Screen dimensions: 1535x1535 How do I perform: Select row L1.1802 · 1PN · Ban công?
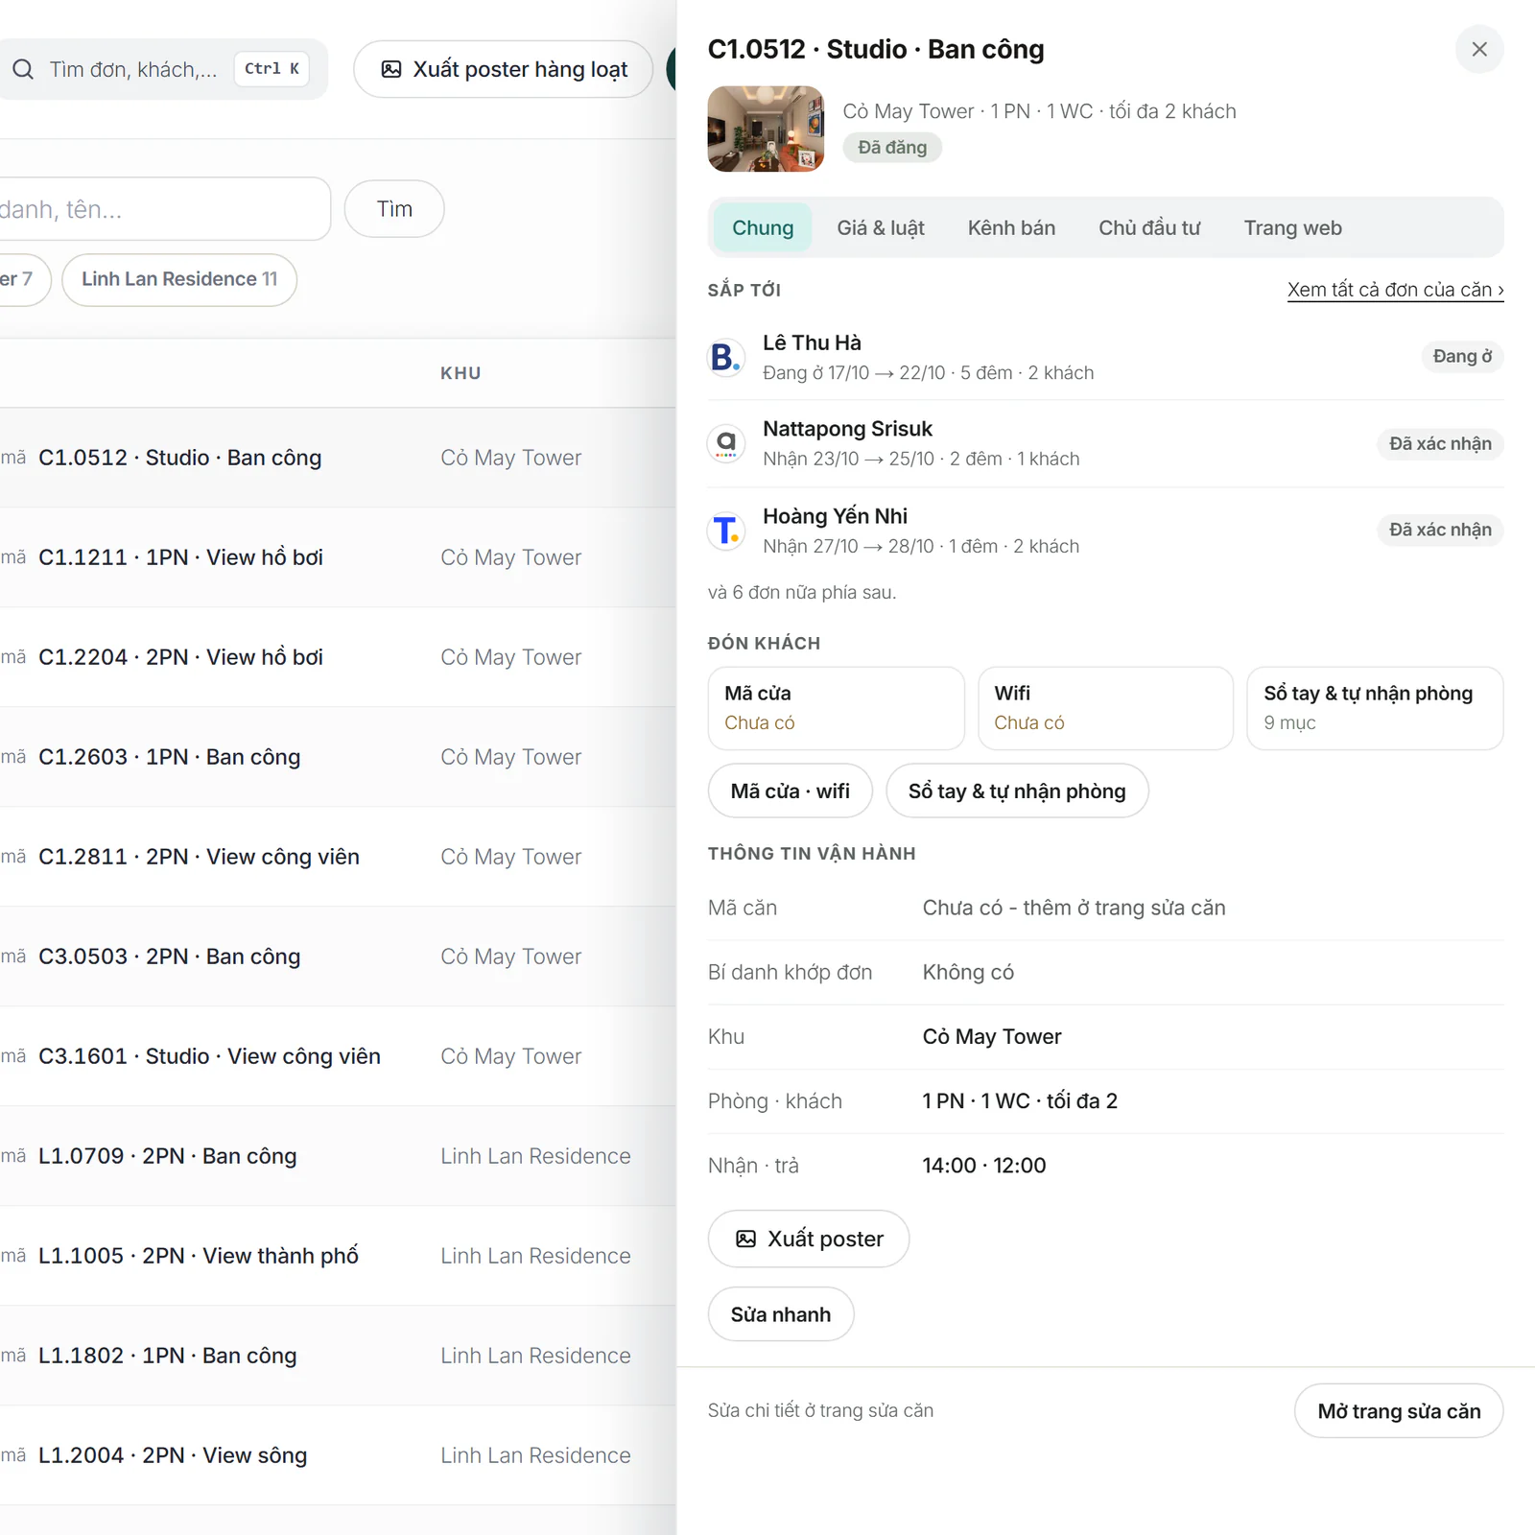(338, 1356)
